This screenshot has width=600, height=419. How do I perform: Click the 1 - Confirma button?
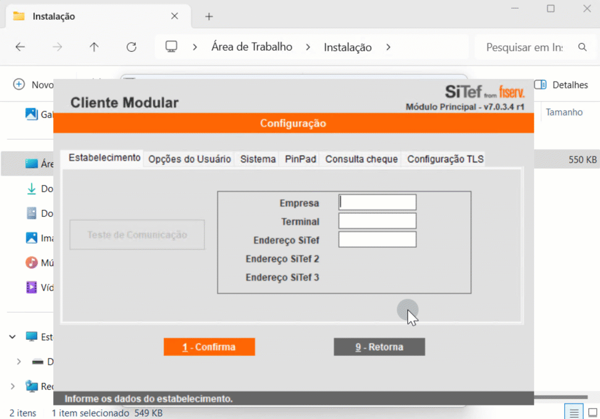[x=209, y=347]
